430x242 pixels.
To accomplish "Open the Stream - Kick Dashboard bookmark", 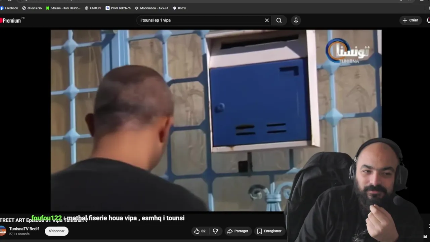I will [x=63, y=8].
